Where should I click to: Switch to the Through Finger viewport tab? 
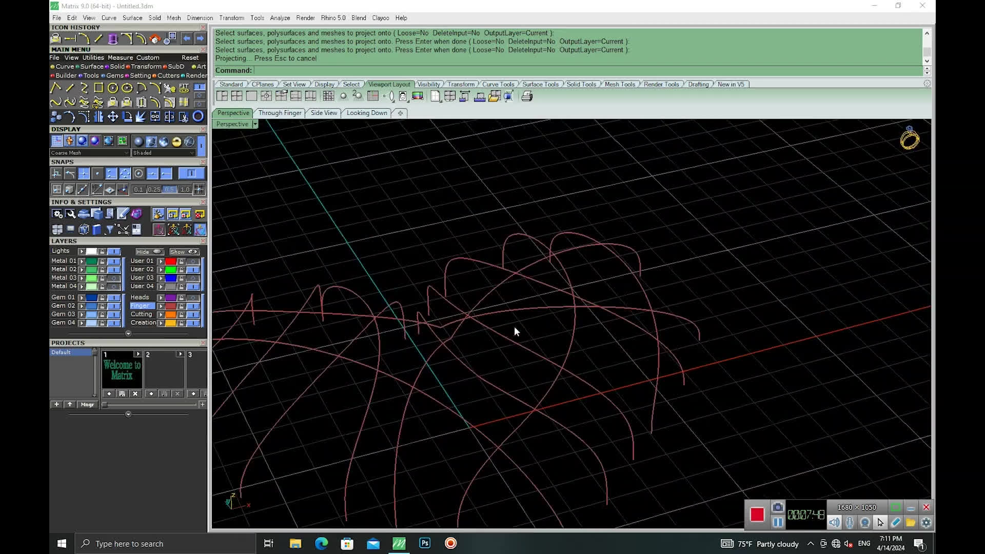(280, 113)
